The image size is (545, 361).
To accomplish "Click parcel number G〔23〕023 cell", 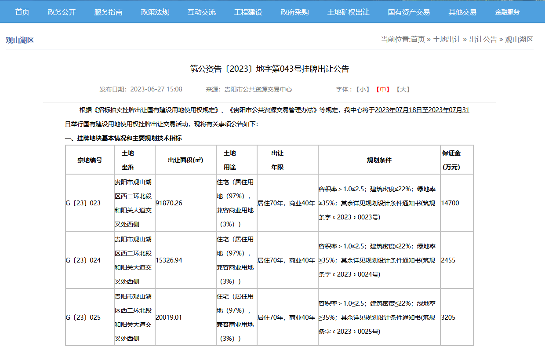I will pos(84,203).
